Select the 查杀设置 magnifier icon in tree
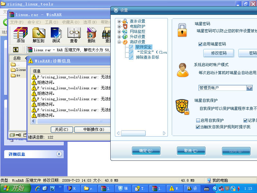 (125, 21)
